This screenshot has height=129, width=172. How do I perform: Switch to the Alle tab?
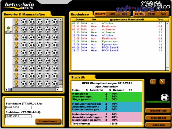[125, 14]
